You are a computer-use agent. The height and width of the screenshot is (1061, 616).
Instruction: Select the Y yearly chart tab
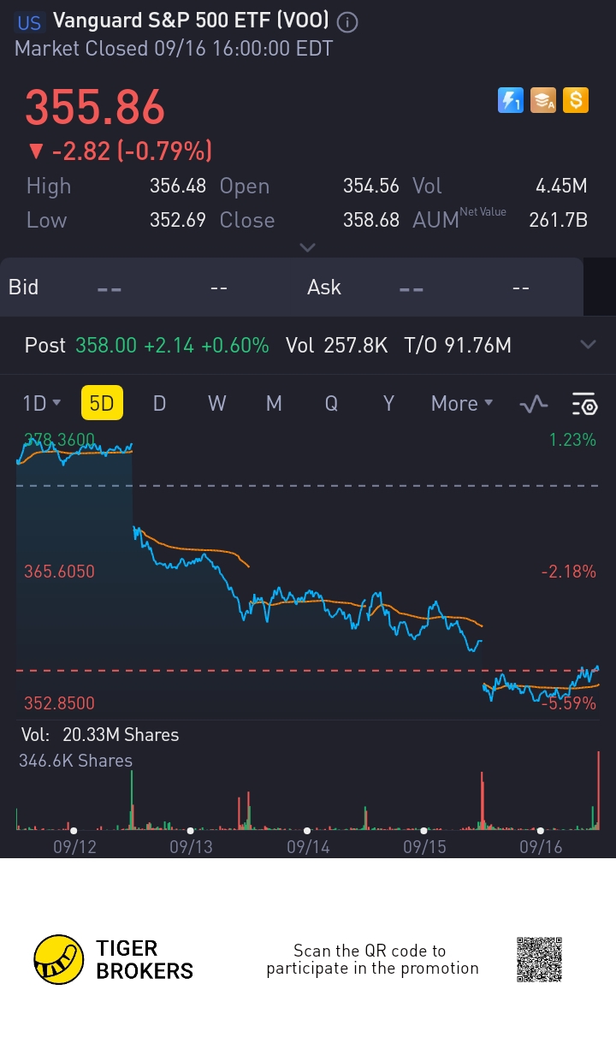click(x=388, y=403)
